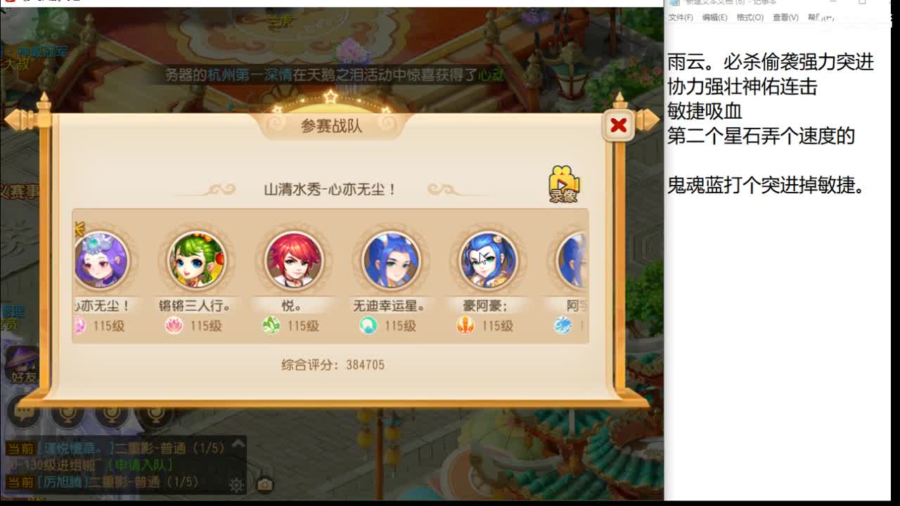This screenshot has height=506, width=900.
Task: Select the 锵锵三人行 player avatar
Action: pyautogui.click(x=196, y=260)
